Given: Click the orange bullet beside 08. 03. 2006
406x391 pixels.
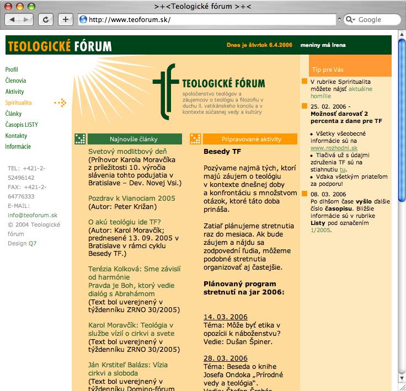Looking at the screenshot, I should pos(304,194).
